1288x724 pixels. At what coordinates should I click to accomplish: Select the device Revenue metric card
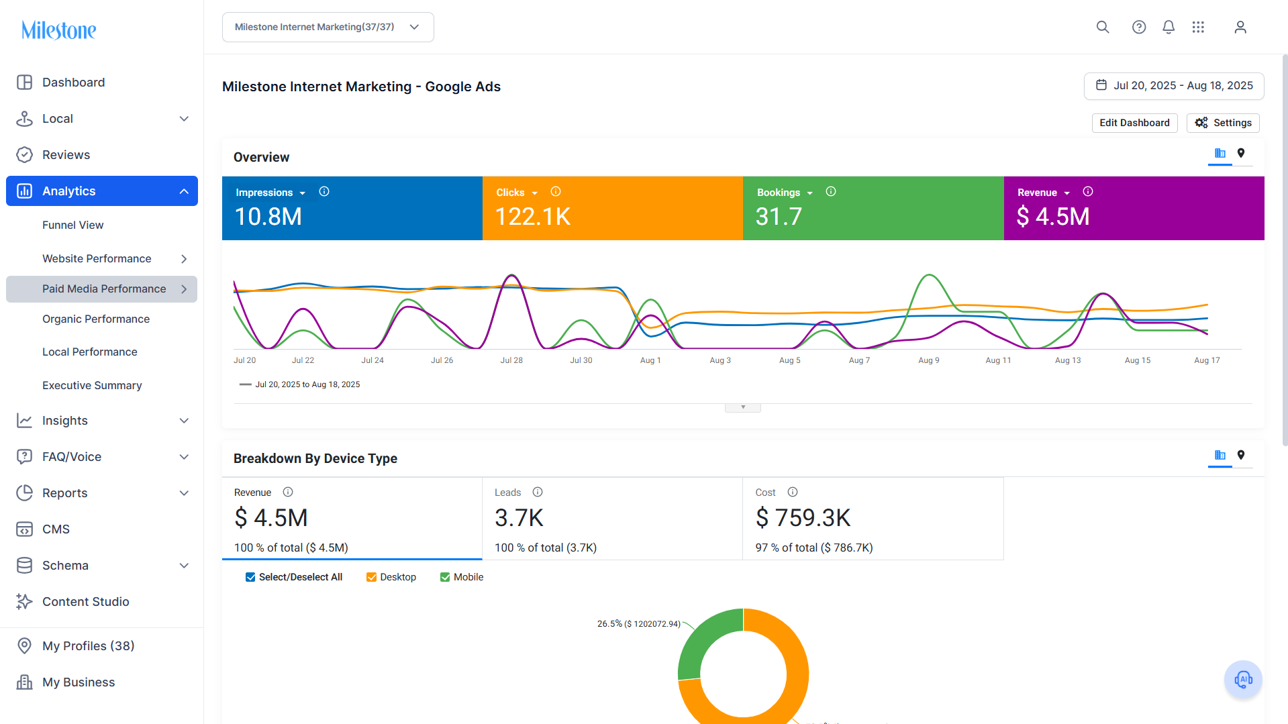[x=352, y=519]
